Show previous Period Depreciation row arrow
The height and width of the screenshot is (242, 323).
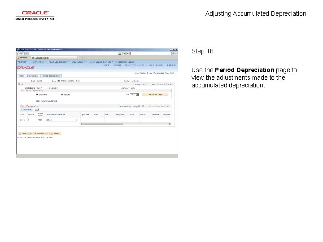(x=155, y=106)
